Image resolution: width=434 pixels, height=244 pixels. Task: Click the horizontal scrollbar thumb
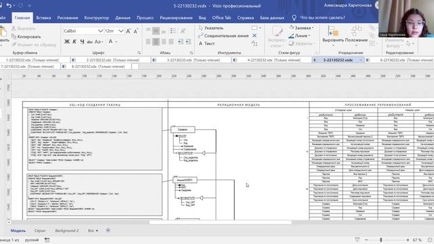220,222
